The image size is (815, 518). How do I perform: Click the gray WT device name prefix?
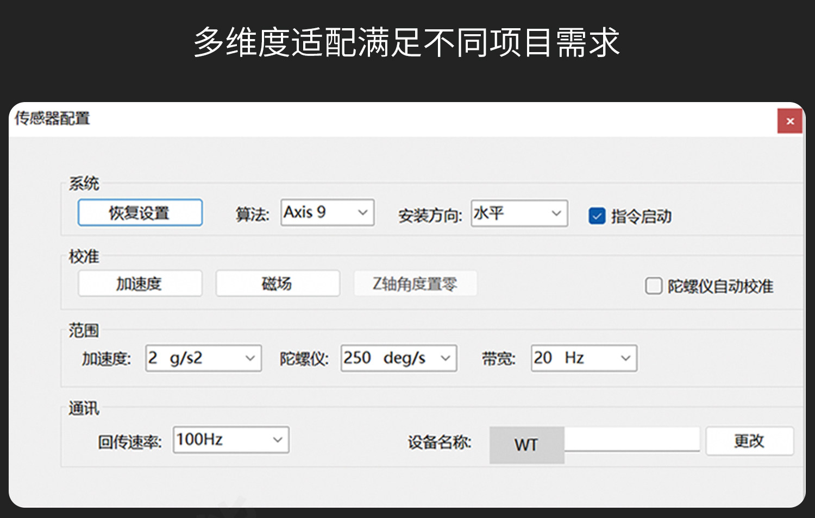click(x=526, y=445)
